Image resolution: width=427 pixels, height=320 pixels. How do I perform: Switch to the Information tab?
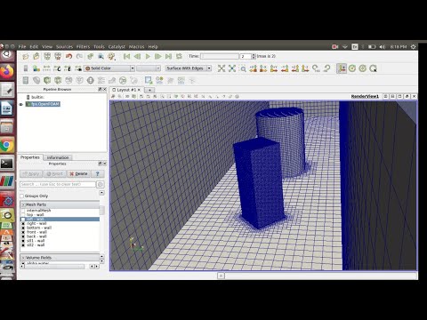pos(58,157)
